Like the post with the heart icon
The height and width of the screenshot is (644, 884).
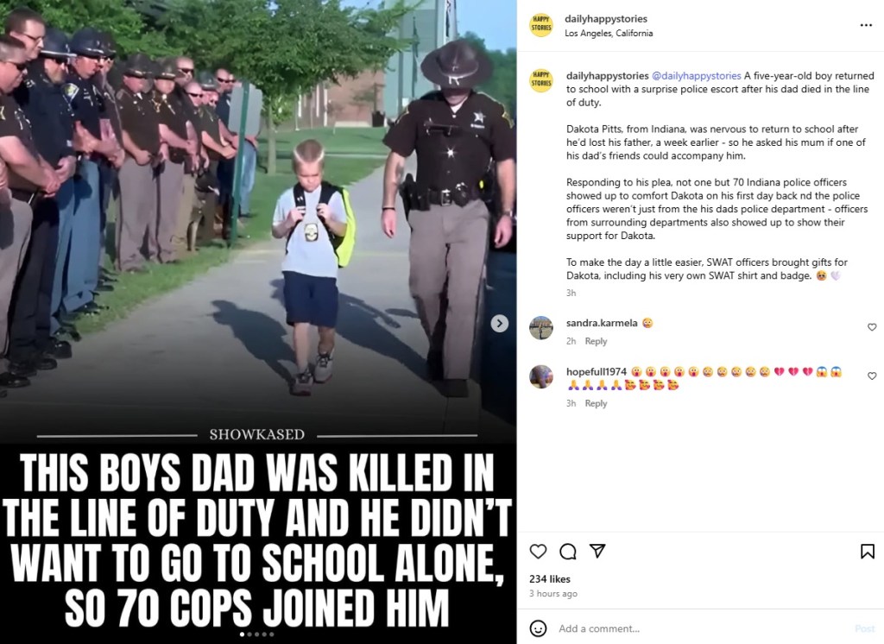(x=538, y=551)
